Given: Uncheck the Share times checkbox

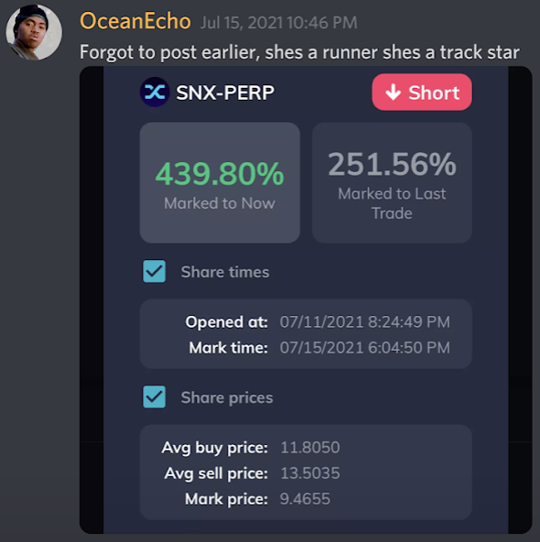Looking at the screenshot, I should tap(154, 271).
